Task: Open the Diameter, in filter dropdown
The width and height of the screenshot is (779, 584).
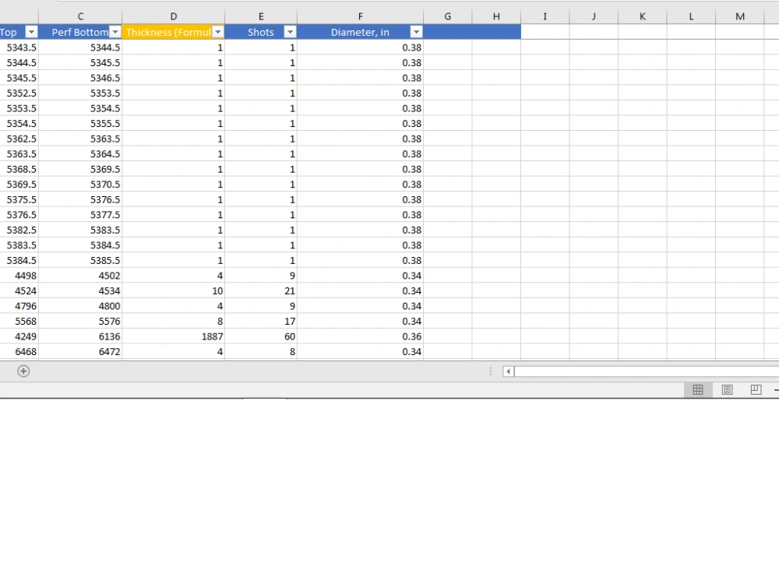Action: tap(416, 32)
